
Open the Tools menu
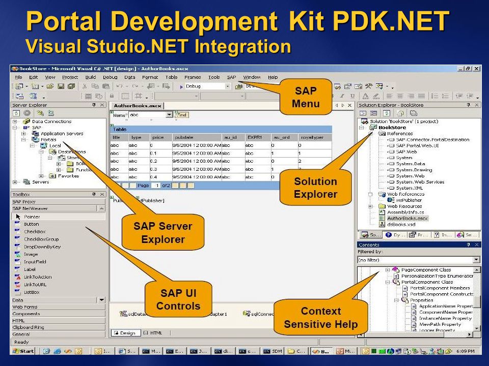[x=214, y=77]
